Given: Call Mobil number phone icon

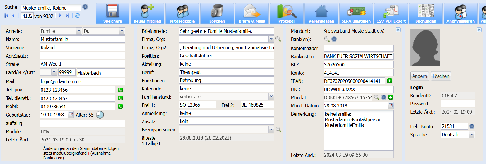Looking at the screenshot, I should tap(120, 106).
